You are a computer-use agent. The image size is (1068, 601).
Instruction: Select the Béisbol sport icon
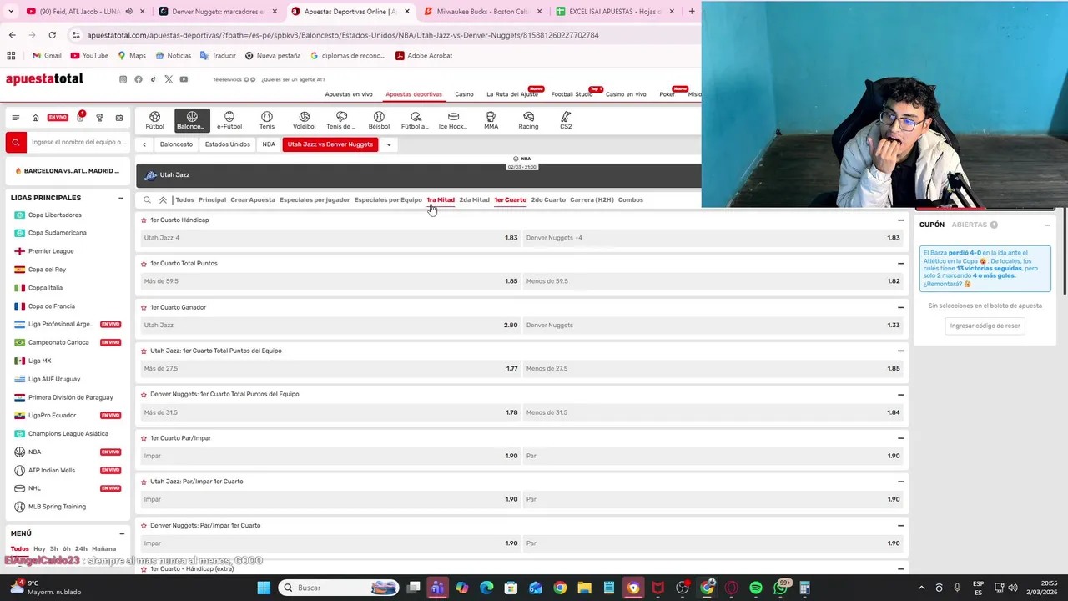[x=379, y=120]
